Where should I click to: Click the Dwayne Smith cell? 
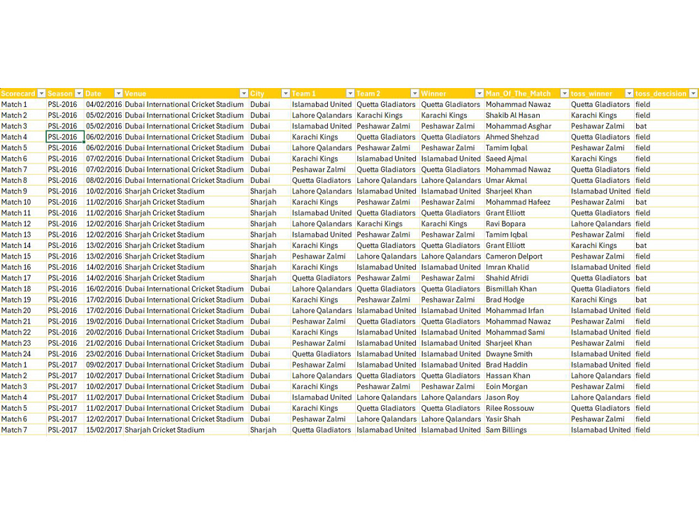526,354
